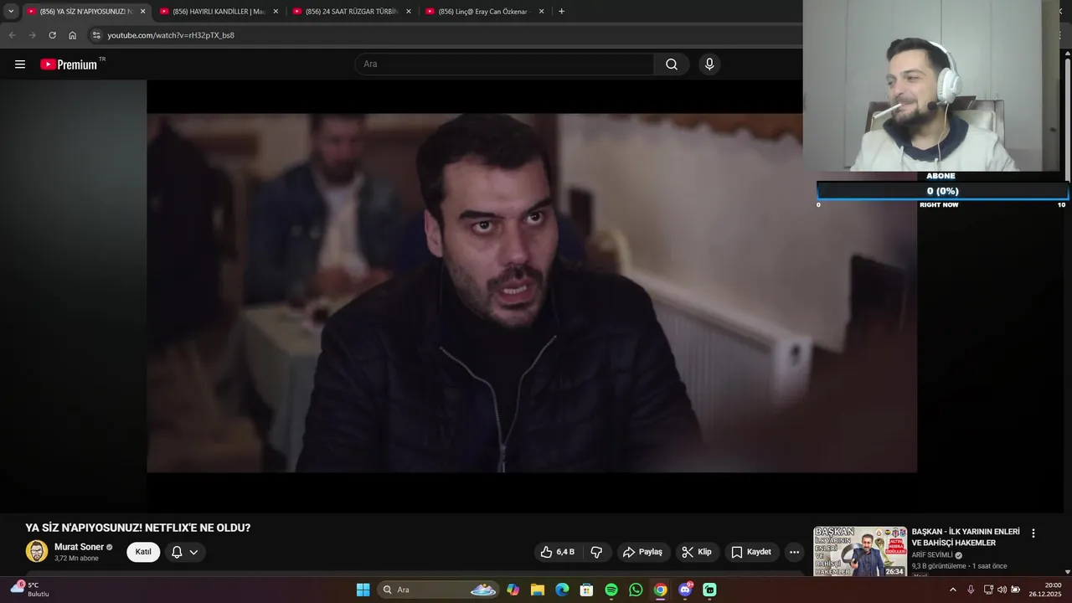Open clock and date 20:00 26.12.2025
The height and width of the screenshot is (603, 1072).
1045,590
